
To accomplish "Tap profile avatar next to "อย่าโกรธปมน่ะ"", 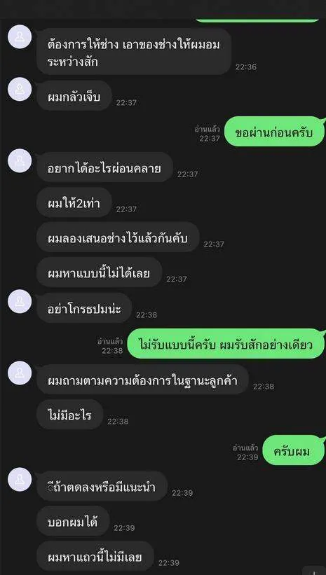I will 20,301.
